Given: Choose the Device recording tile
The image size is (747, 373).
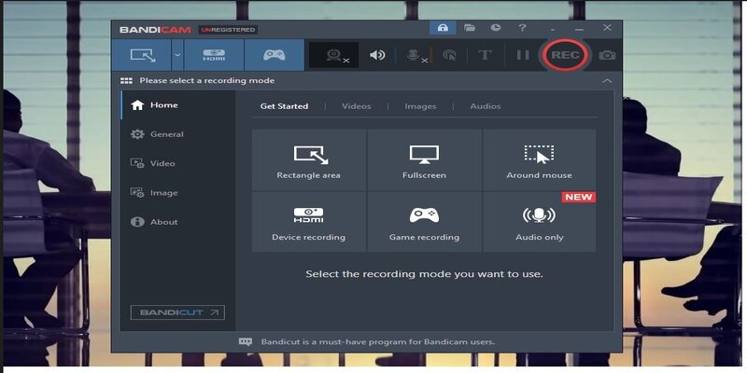Looking at the screenshot, I should pyautogui.click(x=309, y=222).
